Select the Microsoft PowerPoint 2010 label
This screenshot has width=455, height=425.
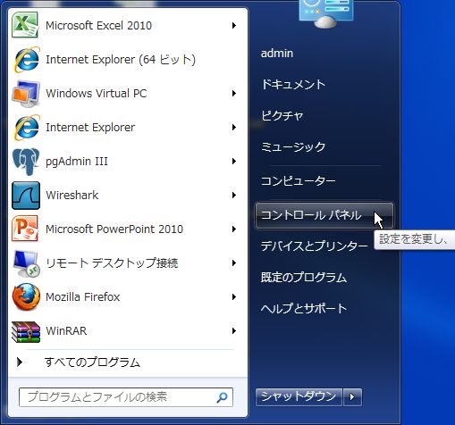coord(114,229)
